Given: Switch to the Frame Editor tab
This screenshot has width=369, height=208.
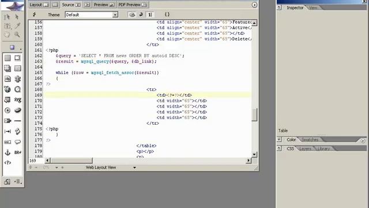Looking at the screenshot, I should [x=55, y=5].
